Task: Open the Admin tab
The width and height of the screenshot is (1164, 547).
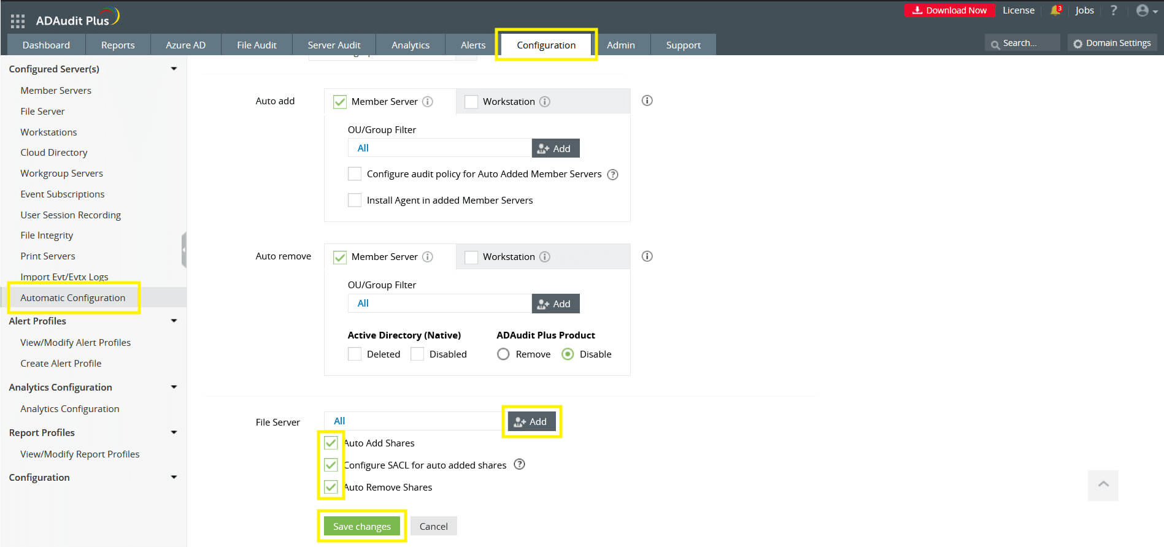Action: pos(621,45)
